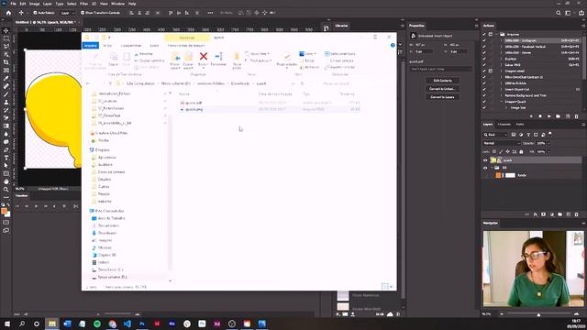Click the Explorer help question mark icon
Viewport: 587px width, 330px height.
click(x=393, y=45)
